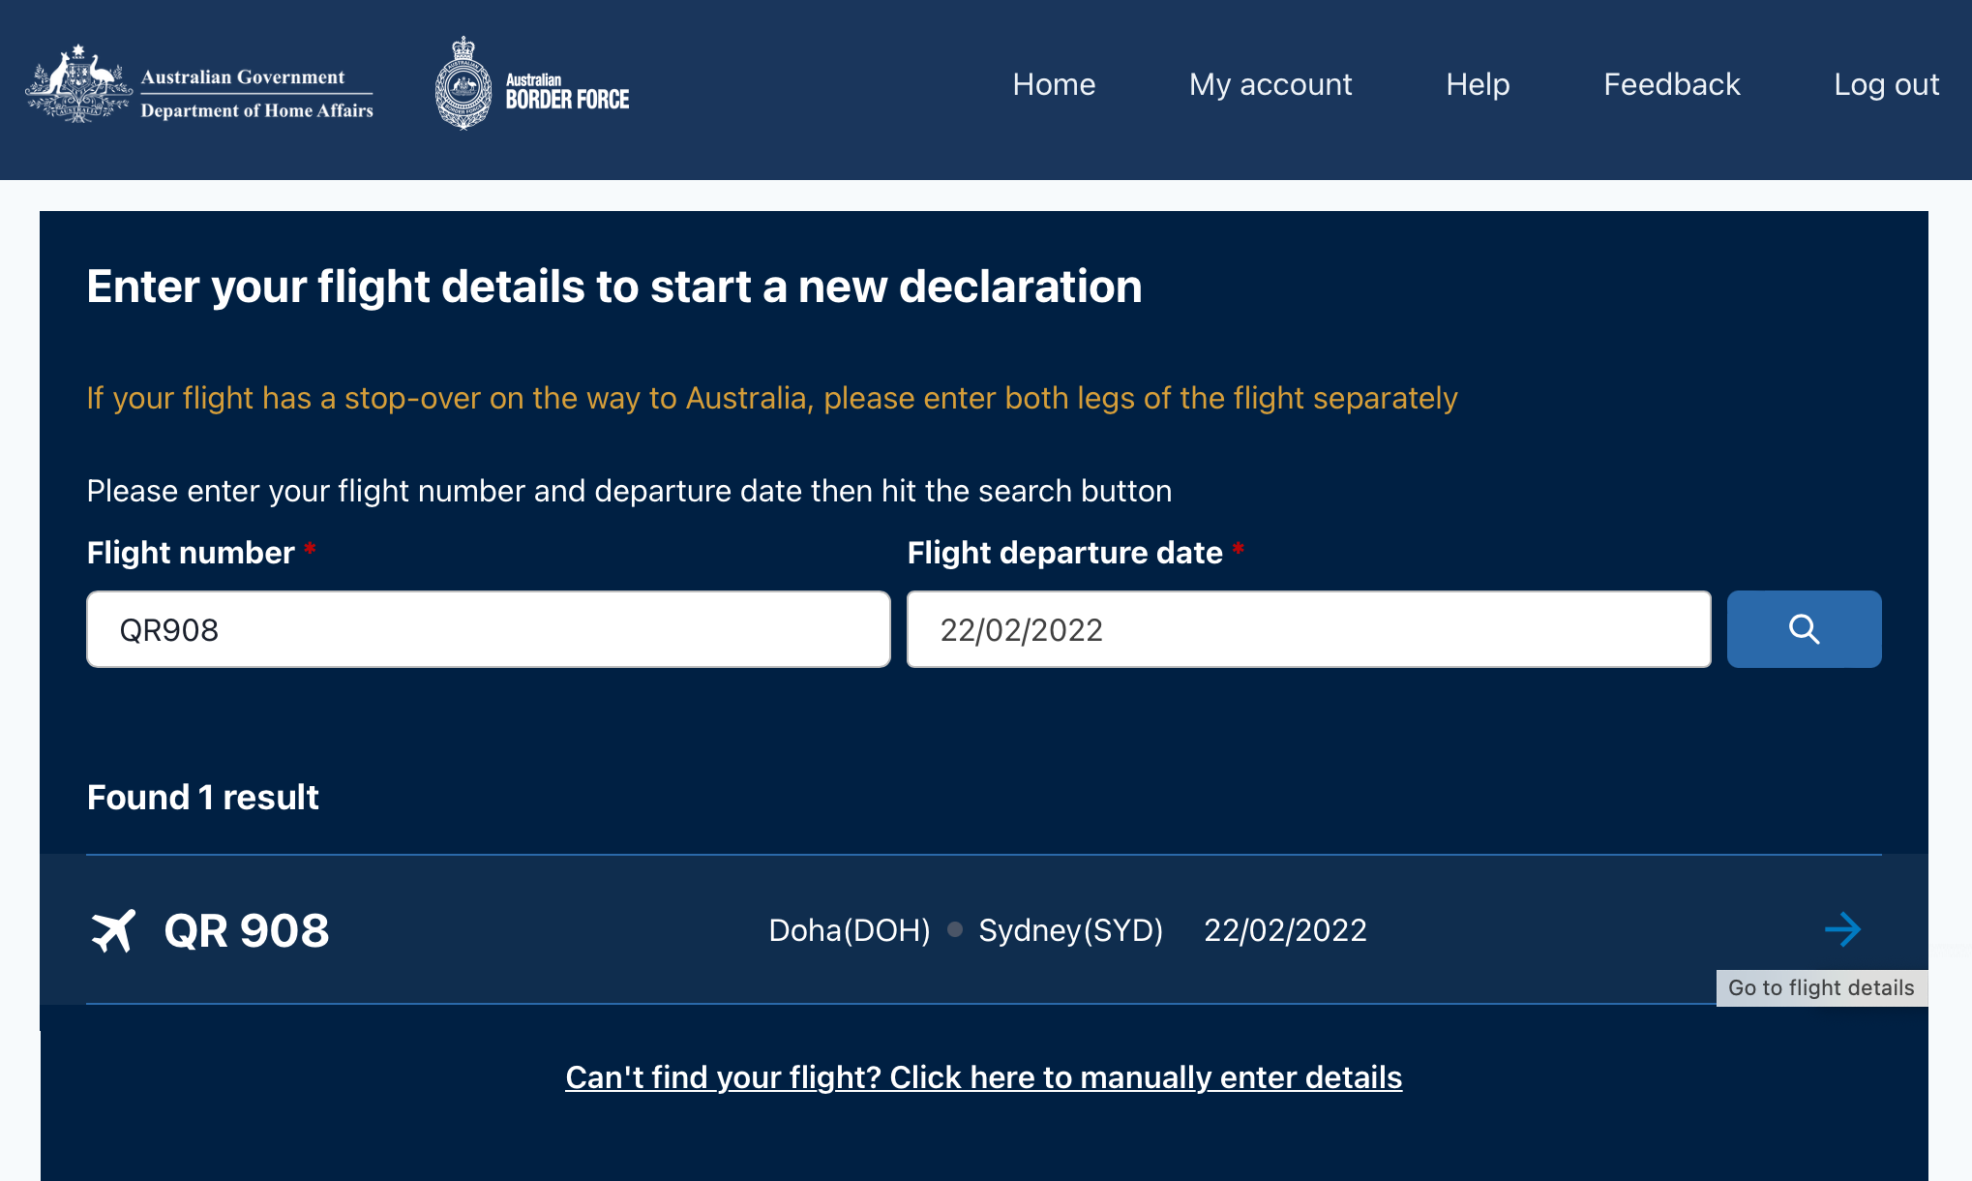Click the My account navigation menu item
This screenshot has width=1972, height=1181.
point(1271,84)
